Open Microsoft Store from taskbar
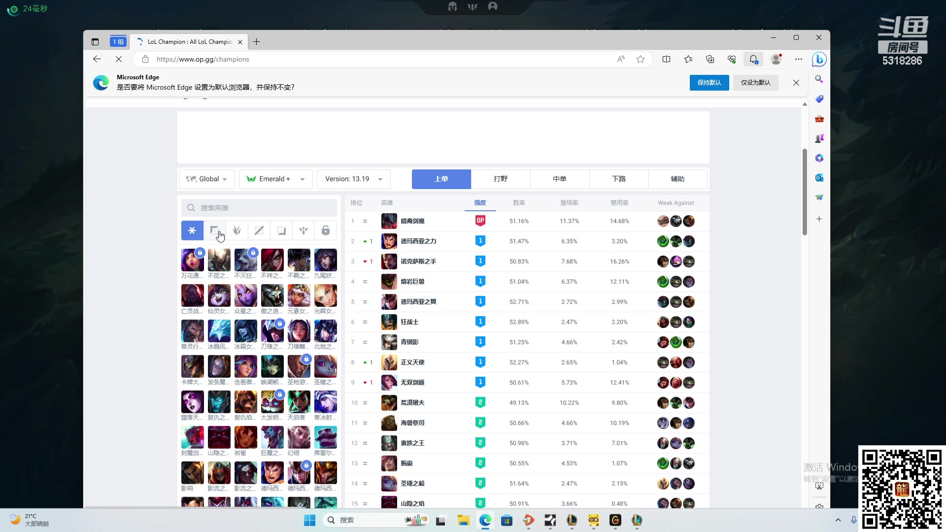This screenshot has width=946, height=532. pos(507,520)
